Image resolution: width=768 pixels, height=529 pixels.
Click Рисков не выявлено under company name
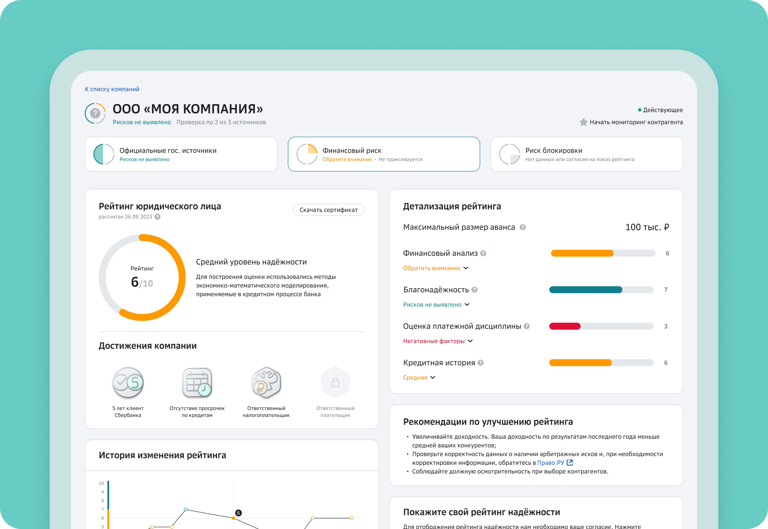(142, 122)
